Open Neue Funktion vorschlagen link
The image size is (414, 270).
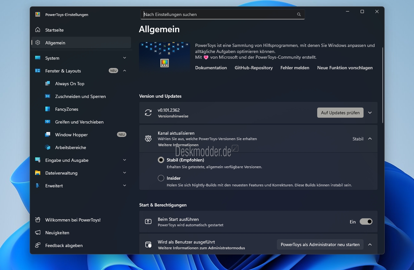coord(345,68)
